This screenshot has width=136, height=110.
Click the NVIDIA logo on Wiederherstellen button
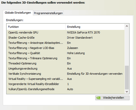pyautogui.click(x=98, y=98)
